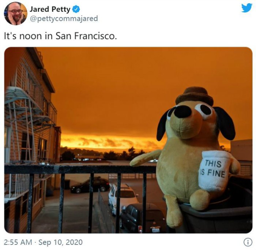This screenshot has width=256, height=250.
Task: Click the Sep 10, 2020 date
Action: 60,242
